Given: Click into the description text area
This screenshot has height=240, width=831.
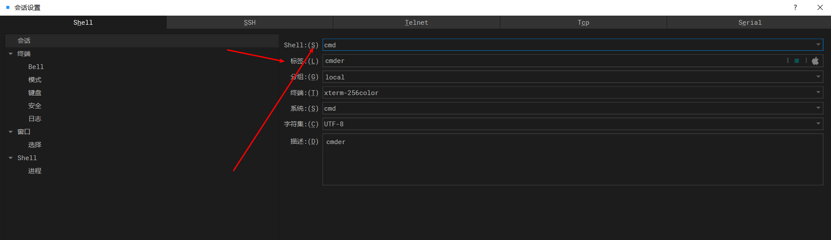Looking at the screenshot, I should coord(572,159).
